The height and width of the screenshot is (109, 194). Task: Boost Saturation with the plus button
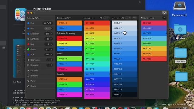pos(51,65)
